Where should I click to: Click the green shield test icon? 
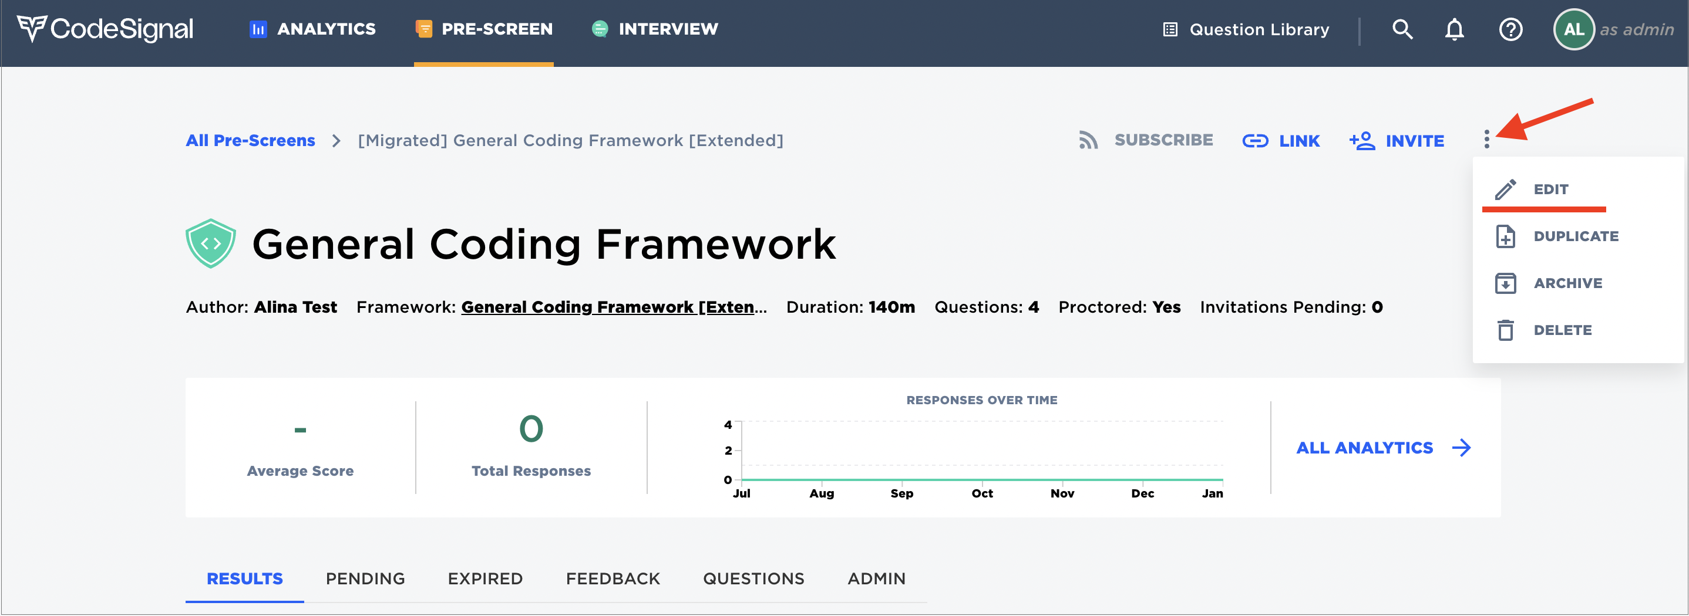[x=210, y=243]
